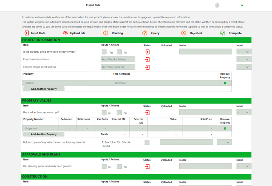Check No for valuer appointed

[119, 112]
